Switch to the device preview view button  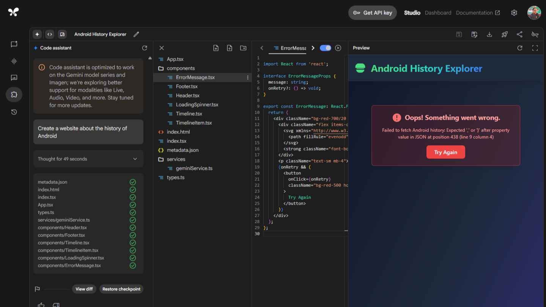(x=62, y=34)
